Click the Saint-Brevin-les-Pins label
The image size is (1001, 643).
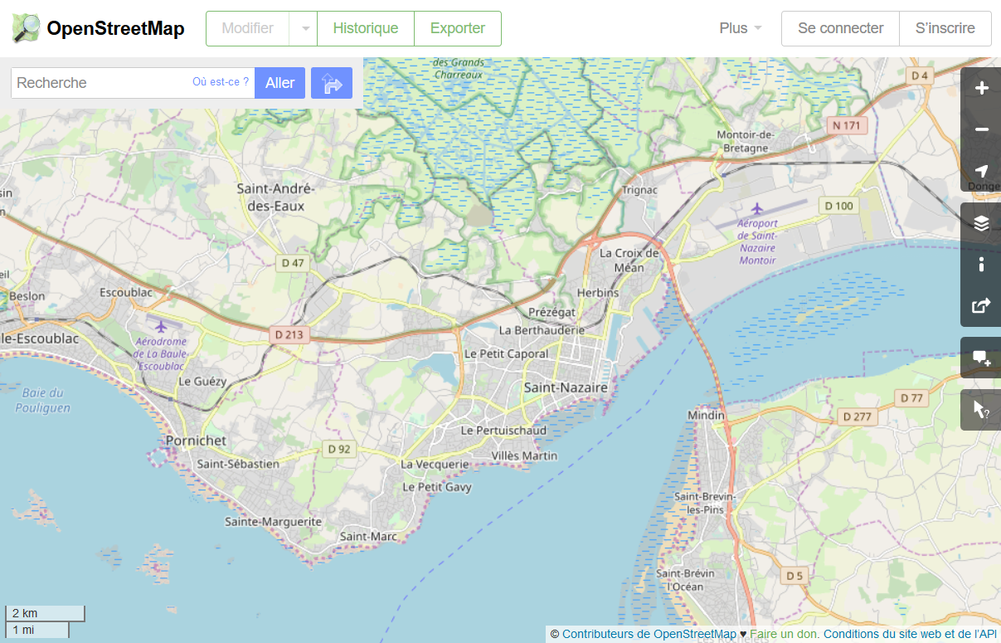click(x=705, y=502)
